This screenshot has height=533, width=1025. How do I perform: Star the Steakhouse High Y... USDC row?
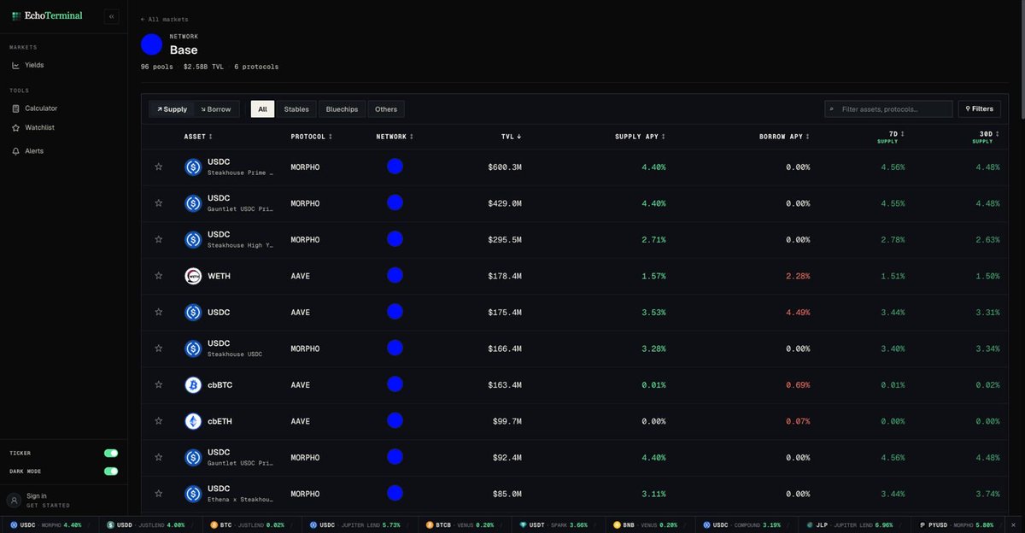pyautogui.click(x=159, y=239)
